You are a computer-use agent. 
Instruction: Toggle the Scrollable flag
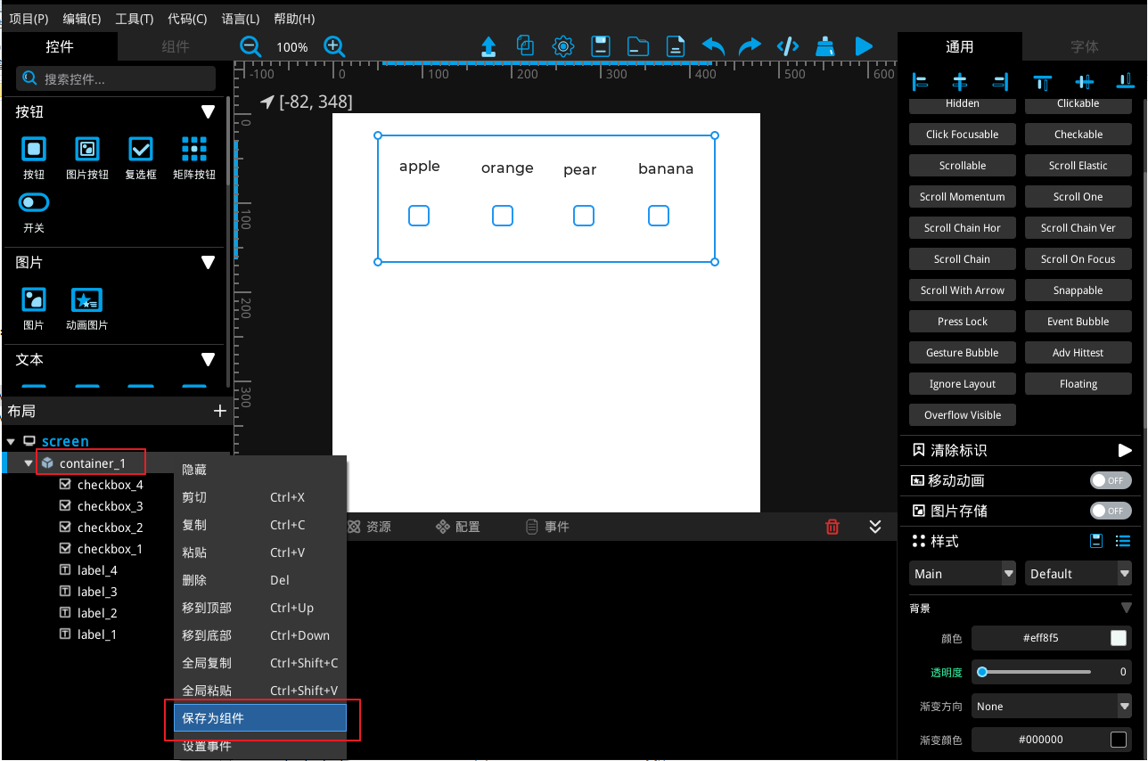[963, 166]
